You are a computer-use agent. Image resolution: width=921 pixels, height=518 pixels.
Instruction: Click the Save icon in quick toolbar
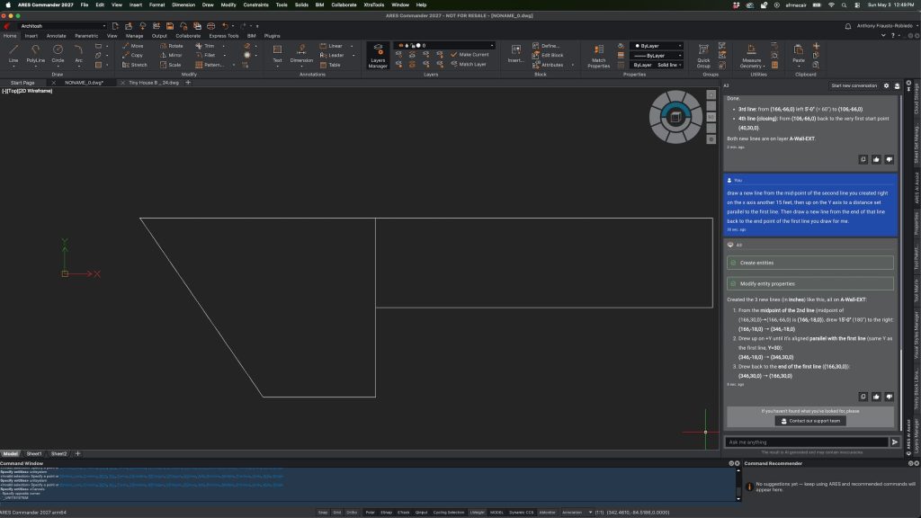pyautogui.click(x=170, y=26)
